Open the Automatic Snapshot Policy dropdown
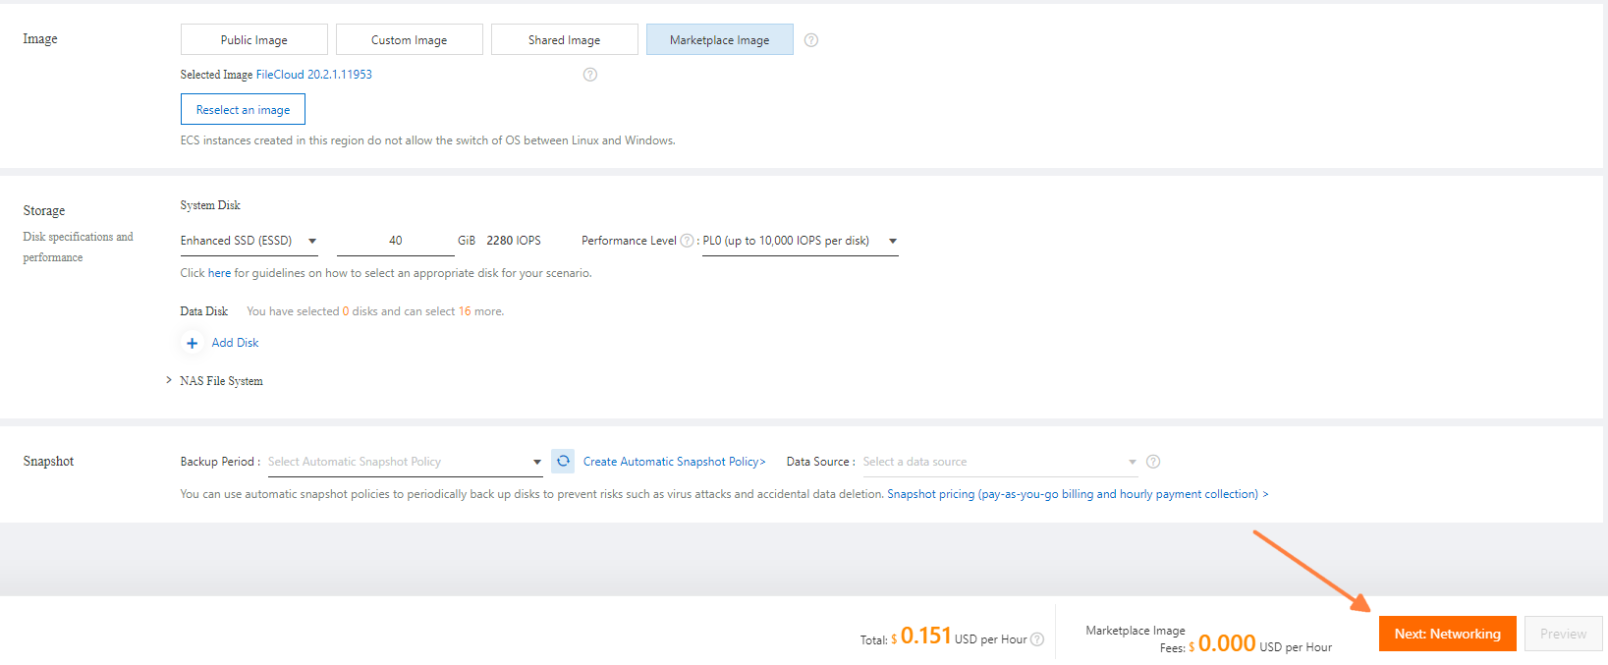The image size is (1608, 665). tap(404, 462)
